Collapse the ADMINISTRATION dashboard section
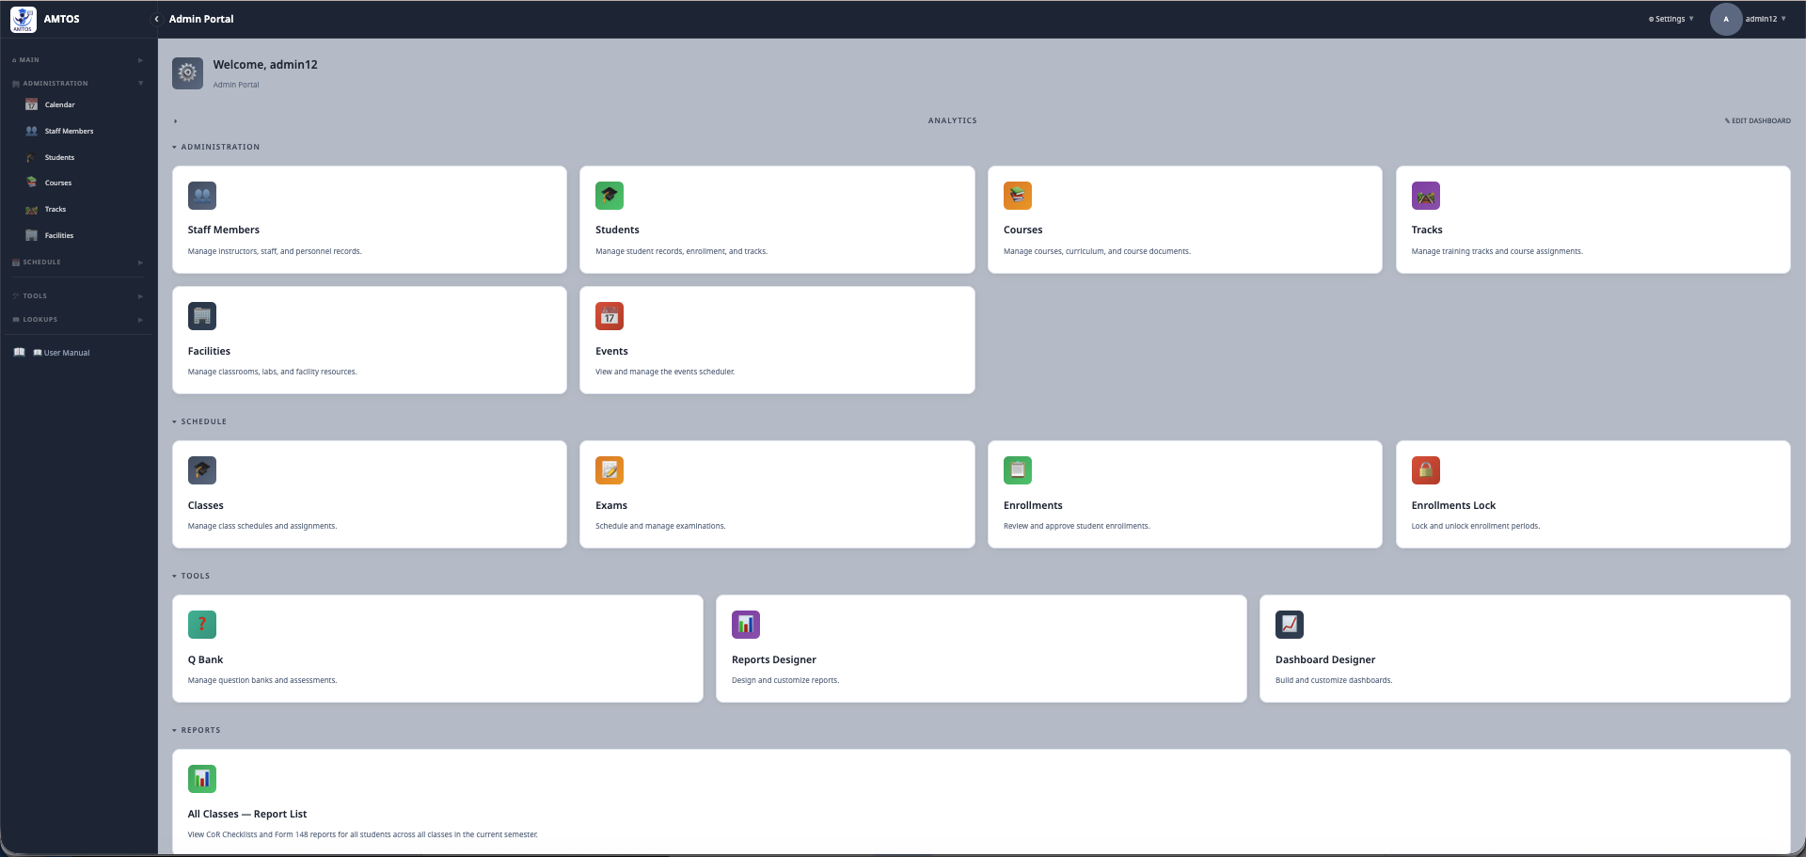Image resolution: width=1806 pixels, height=857 pixels. tap(175, 147)
